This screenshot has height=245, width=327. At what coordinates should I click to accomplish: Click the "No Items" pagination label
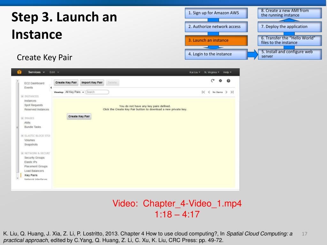tap(217, 92)
